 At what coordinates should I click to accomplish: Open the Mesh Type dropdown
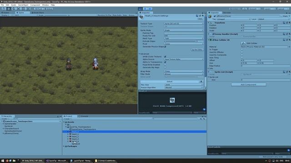click(x=184, y=38)
